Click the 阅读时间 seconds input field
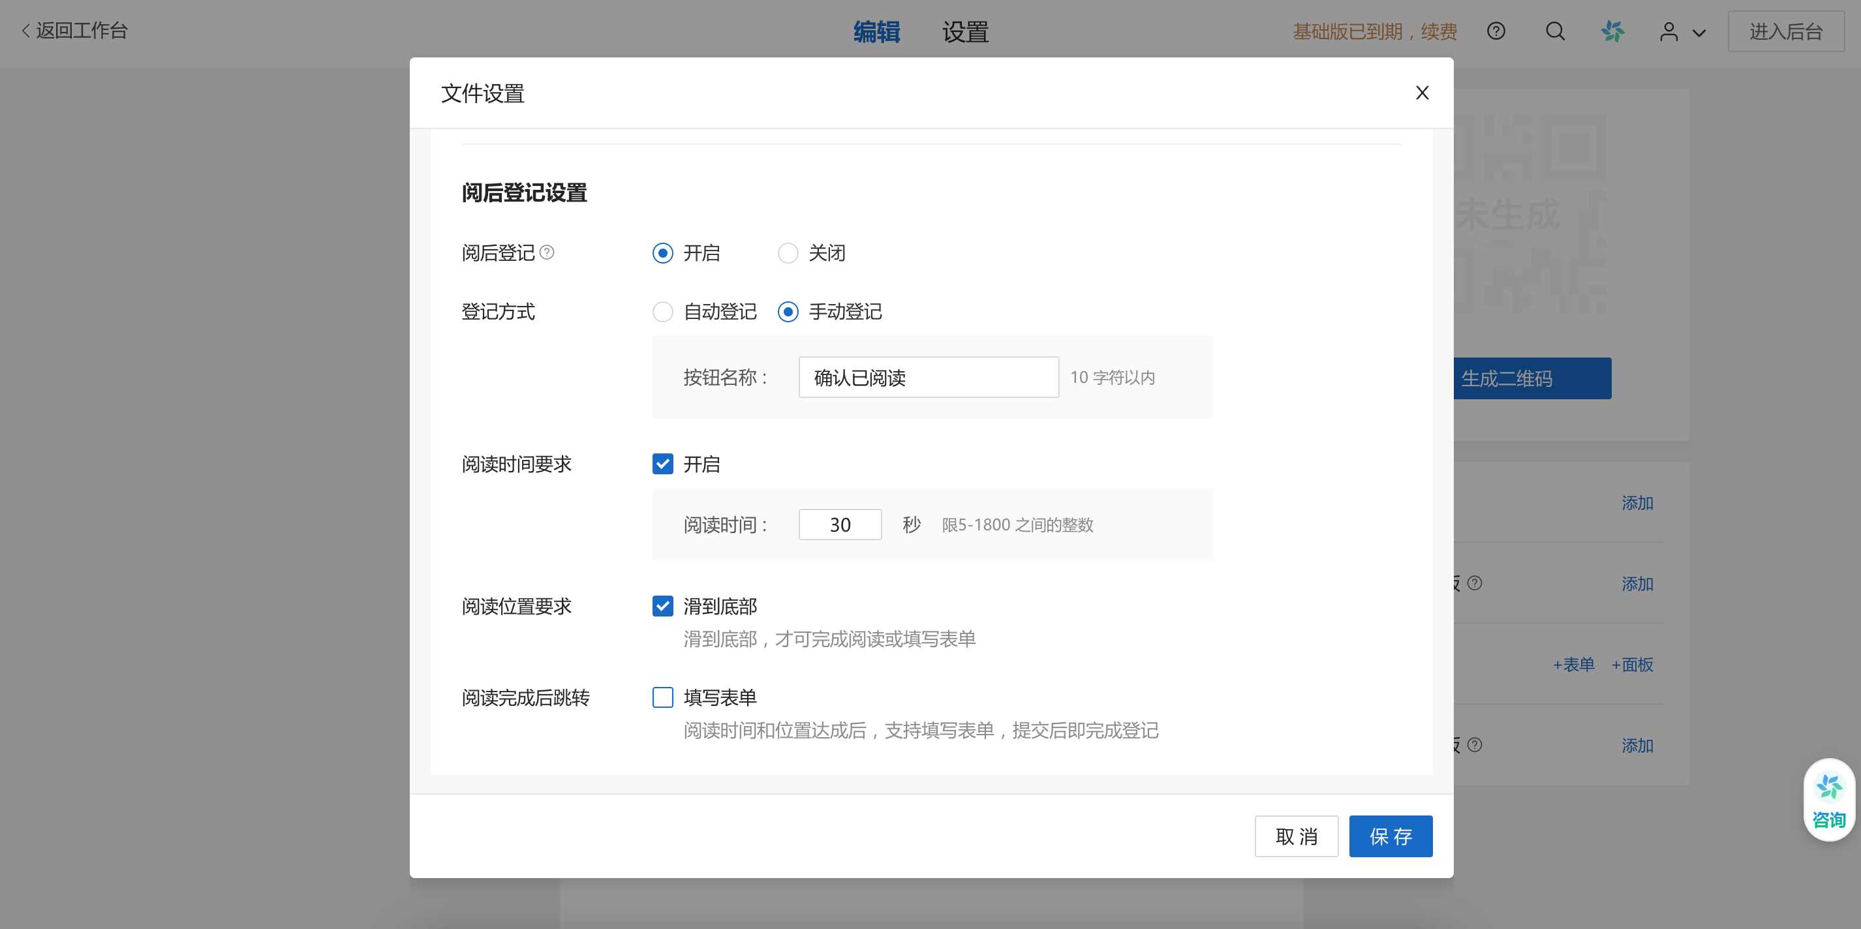1861x929 pixels. pyautogui.click(x=839, y=525)
